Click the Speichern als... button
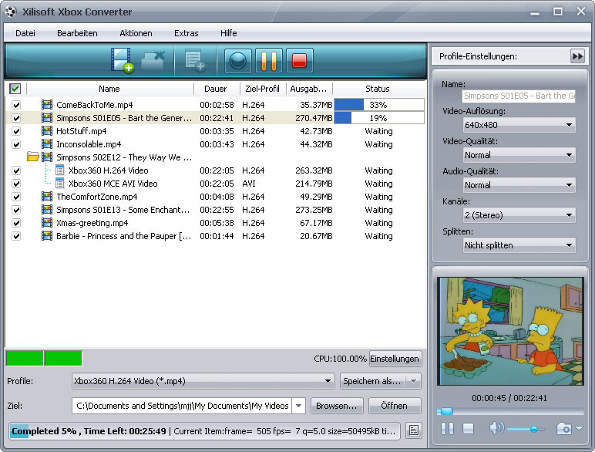This screenshot has height=452, width=595. 372,381
